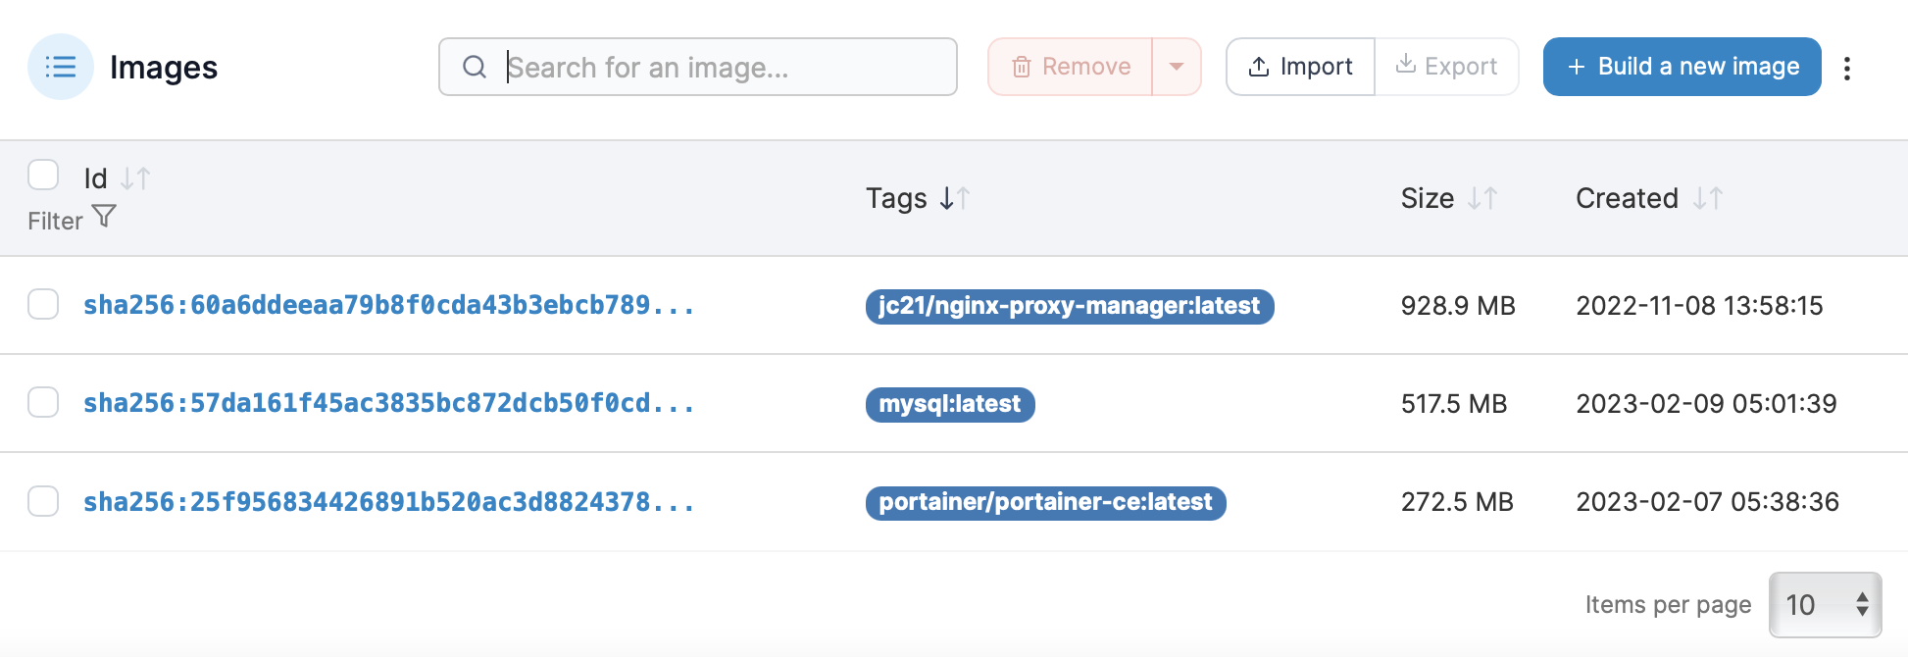Open image sha256:60a6ddeeaa79b8f0cda43b3ebcb789
Viewport: 1908px width, 657px height.
[x=389, y=305]
